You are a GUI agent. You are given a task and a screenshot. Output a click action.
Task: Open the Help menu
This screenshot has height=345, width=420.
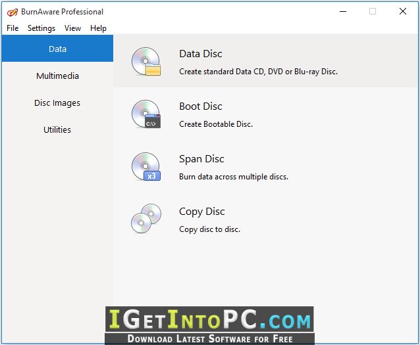(98, 28)
